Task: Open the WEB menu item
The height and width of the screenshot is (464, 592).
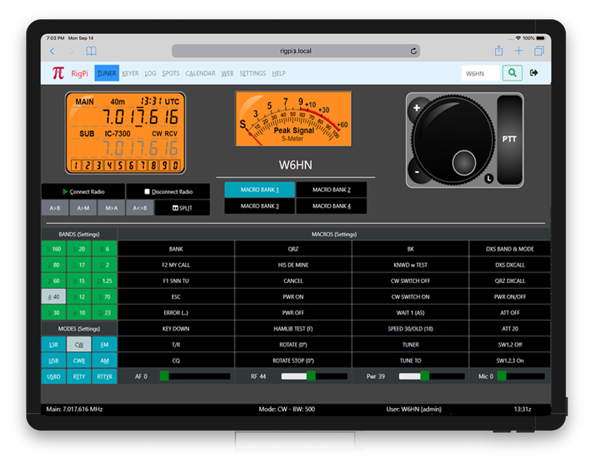Action: coord(227,73)
